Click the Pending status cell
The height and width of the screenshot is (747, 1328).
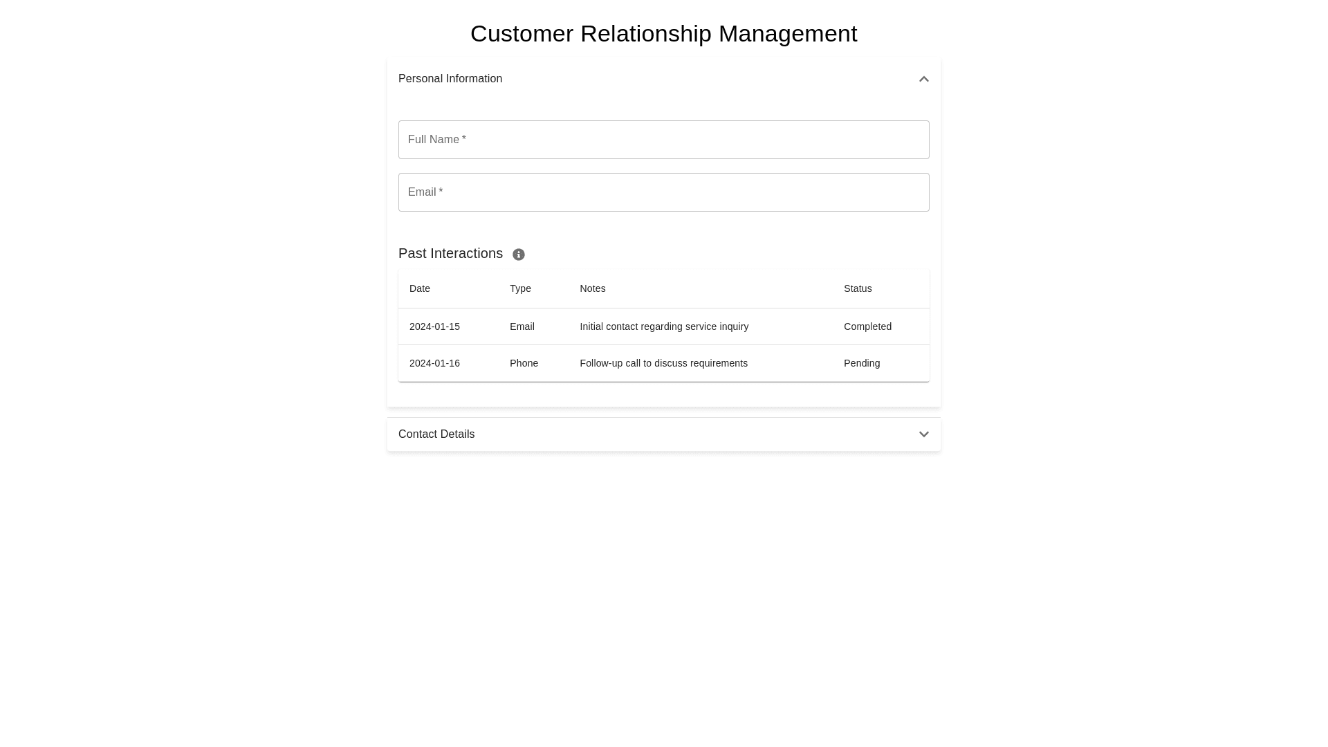click(x=862, y=363)
